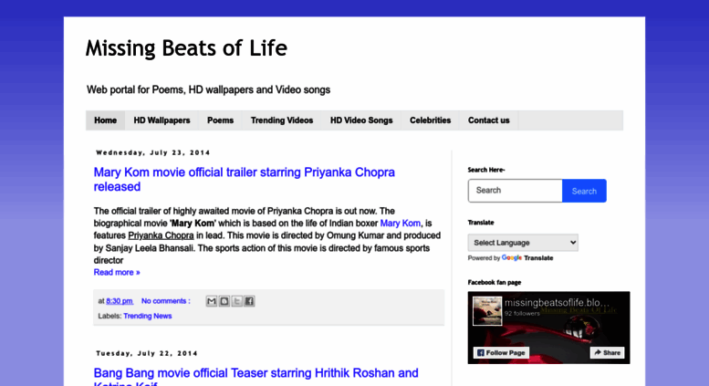This screenshot has height=386, width=709.
Task: Open the HD Video Songs menu item
Action: pos(361,120)
